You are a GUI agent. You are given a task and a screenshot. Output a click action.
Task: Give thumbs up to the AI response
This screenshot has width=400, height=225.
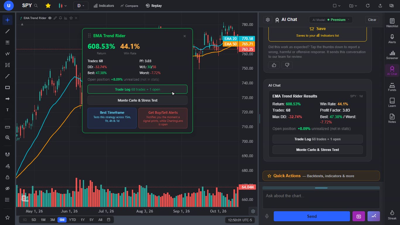(274, 65)
